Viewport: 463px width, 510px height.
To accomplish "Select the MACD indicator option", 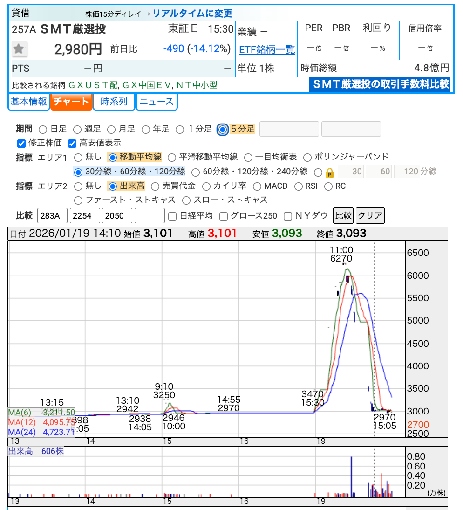I will click(x=257, y=186).
